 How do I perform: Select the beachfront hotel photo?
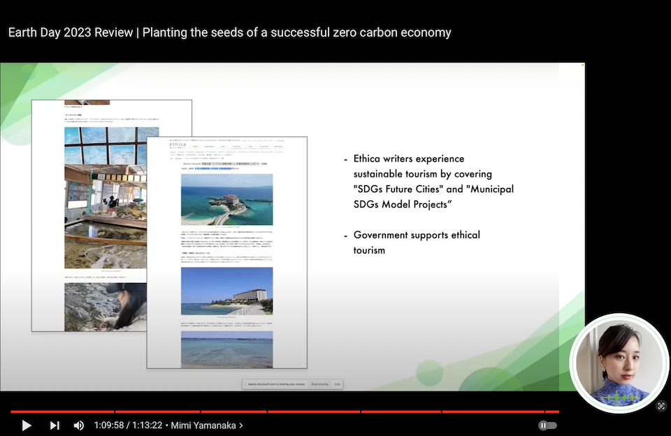click(226, 291)
